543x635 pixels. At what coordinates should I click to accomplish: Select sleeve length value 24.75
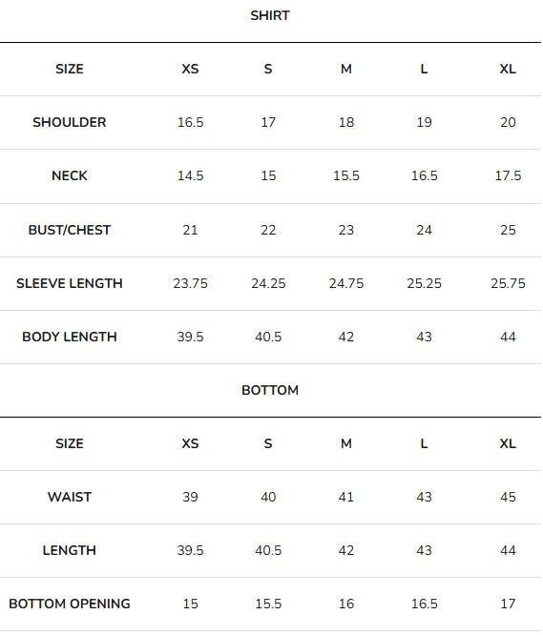(x=346, y=283)
